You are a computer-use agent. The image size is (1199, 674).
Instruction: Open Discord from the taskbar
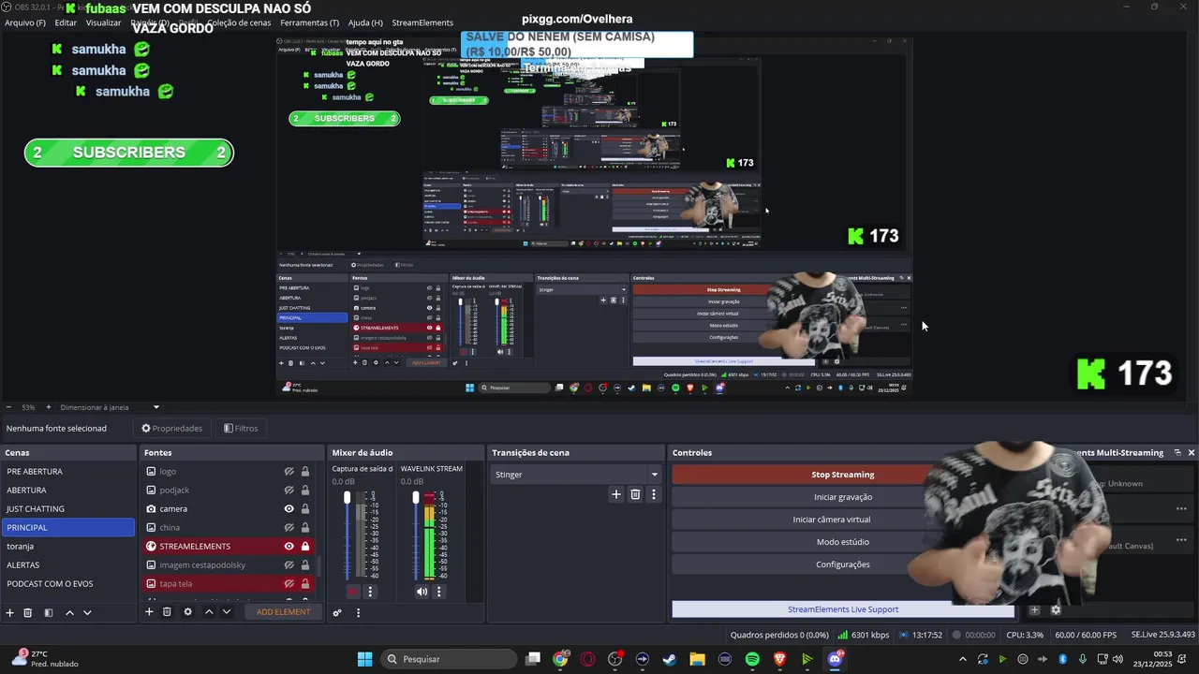835,659
